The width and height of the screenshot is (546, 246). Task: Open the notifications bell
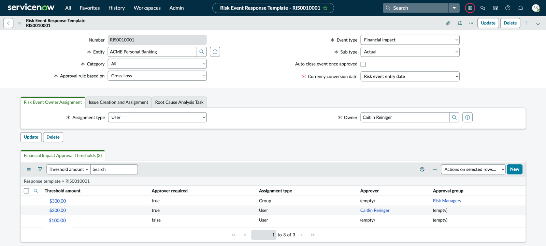pos(520,8)
